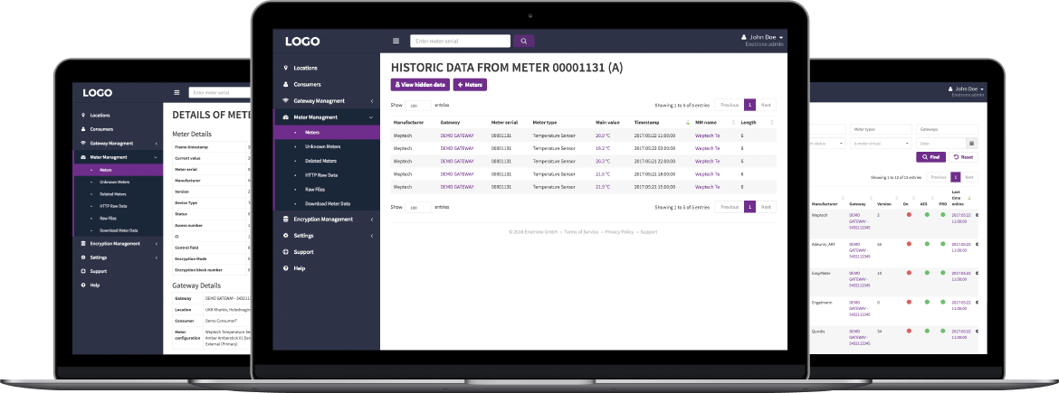Screen dimensions: 1059x393
Task: Expand Gateway Managment in left window sidebar
Action: point(156,143)
